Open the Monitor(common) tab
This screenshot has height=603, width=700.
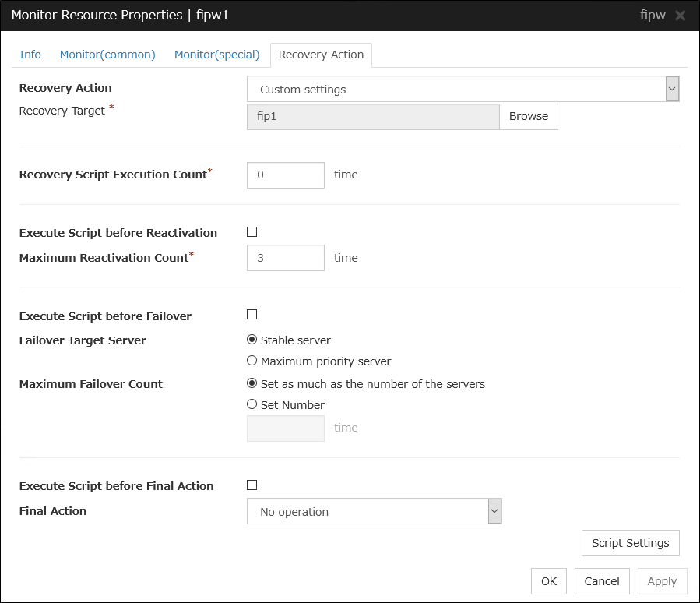coord(107,55)
